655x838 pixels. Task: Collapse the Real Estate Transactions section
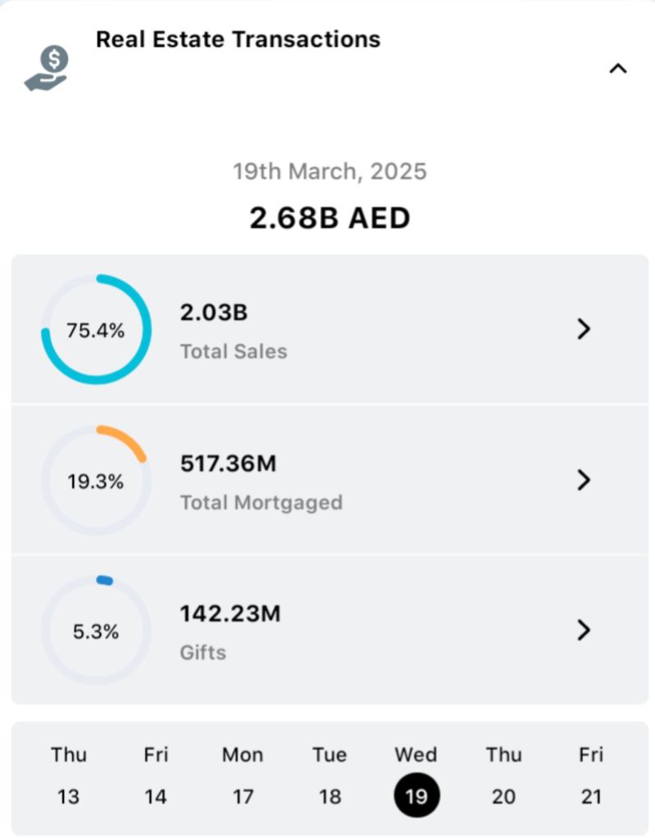(617, 69)
